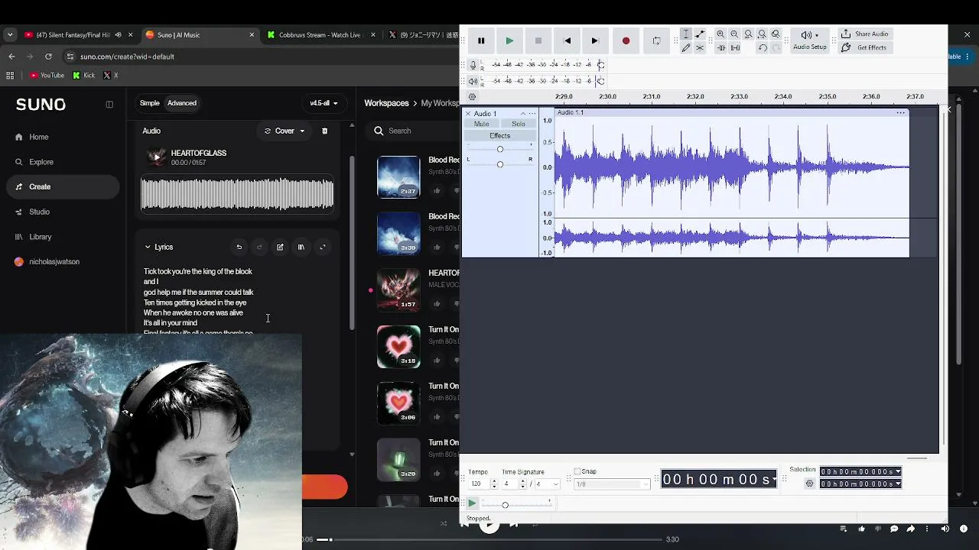Viewport: 979px width, 550px height.
Task: Close the Audio 1 track
Action: tap(468, 113)
